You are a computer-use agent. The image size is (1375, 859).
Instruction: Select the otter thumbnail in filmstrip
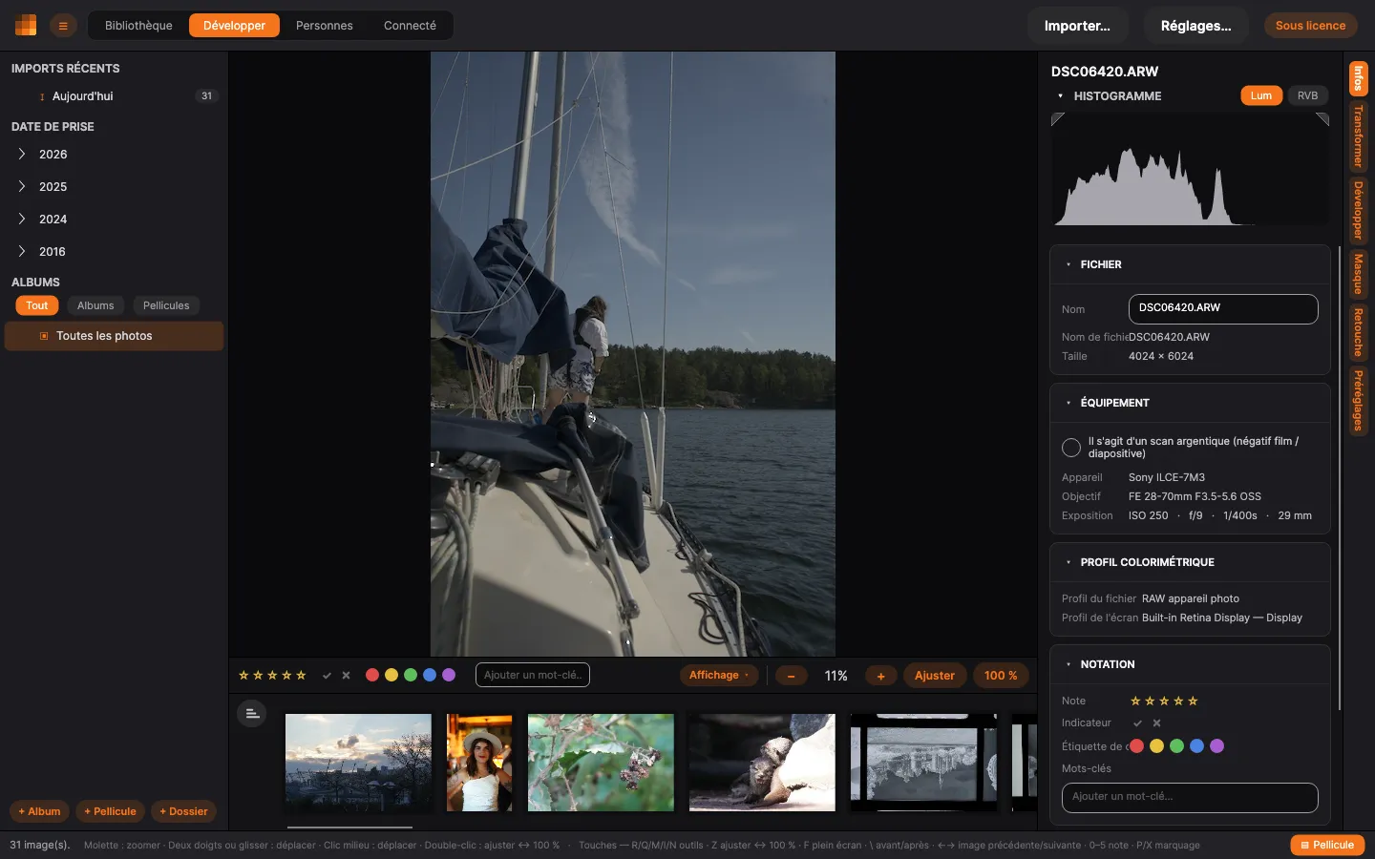(762, 763)
